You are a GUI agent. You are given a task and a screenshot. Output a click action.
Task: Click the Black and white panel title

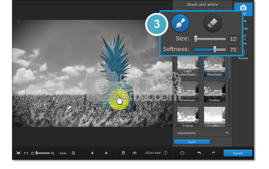point(202,4)
